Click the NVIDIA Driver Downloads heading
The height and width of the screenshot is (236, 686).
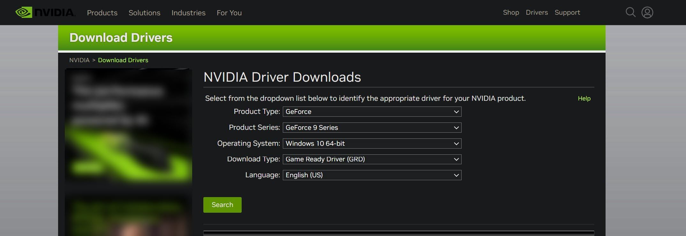click(282, 77)
